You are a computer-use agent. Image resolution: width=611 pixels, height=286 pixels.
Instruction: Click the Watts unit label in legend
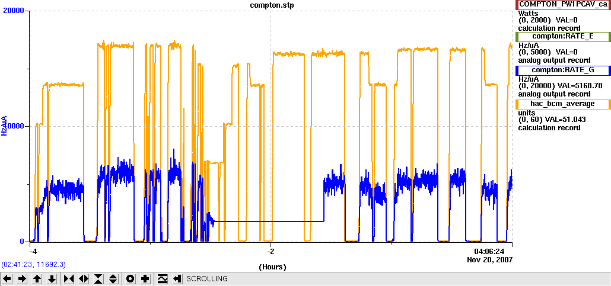[528, 13]
